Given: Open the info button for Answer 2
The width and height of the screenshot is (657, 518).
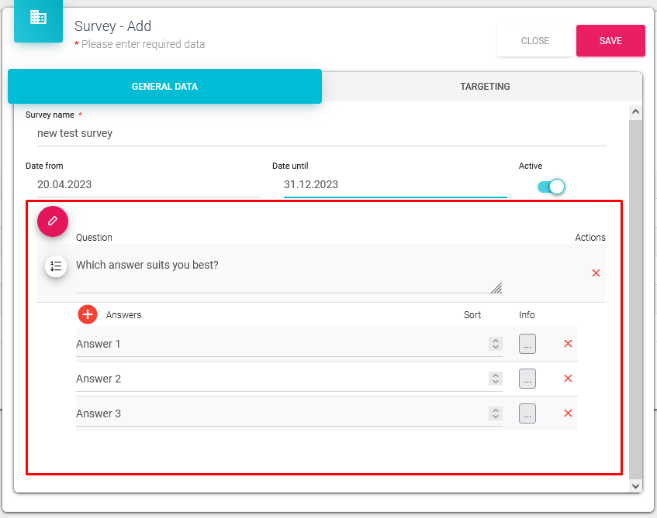Looking at the screenshot, I should point(527,379).
